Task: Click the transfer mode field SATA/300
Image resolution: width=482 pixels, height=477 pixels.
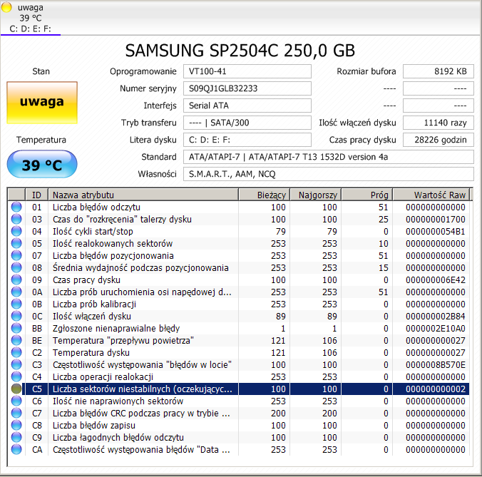Action: (x=247, y=123)
